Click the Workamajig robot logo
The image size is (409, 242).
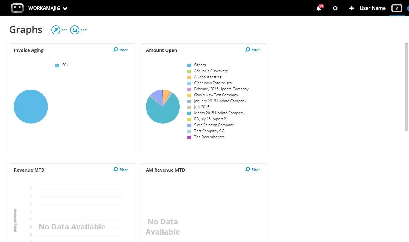coord(17,8)
